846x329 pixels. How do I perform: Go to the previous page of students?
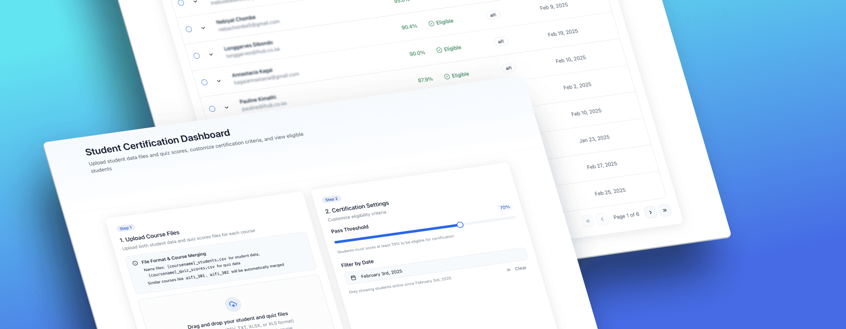(x=602, y=219)
